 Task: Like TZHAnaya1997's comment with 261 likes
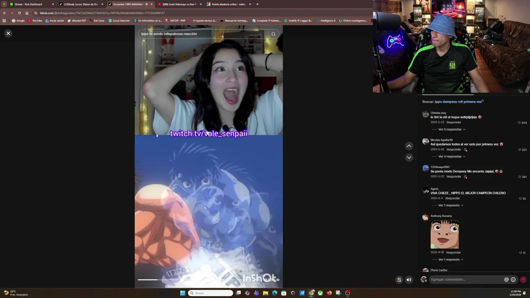click(x=519, y=177)
